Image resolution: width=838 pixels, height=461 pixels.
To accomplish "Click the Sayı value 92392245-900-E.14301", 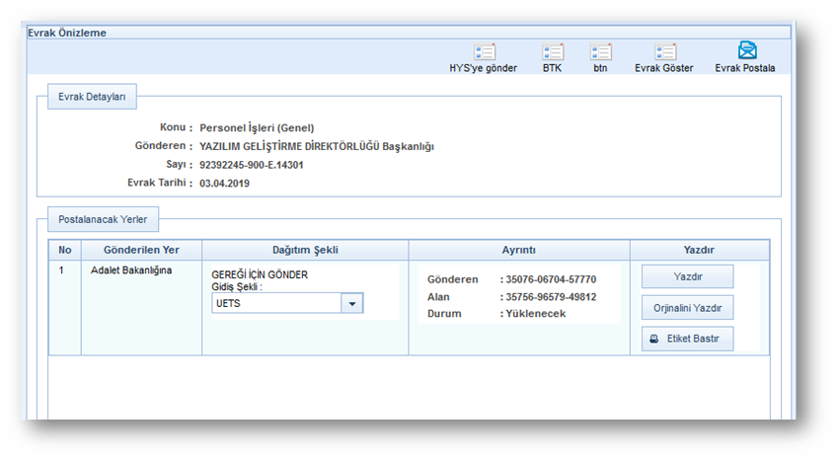I will click(x=251, y=165).
